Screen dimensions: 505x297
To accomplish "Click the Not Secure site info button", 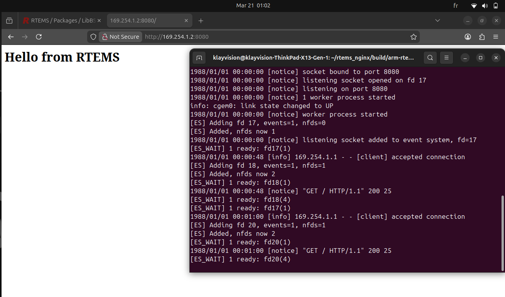I will click(120, 37).
